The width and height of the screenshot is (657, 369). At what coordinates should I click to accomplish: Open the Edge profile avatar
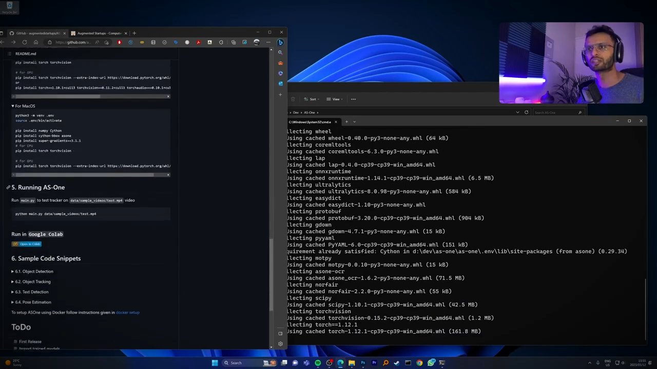pyautogui.click(x=257, y=43)
